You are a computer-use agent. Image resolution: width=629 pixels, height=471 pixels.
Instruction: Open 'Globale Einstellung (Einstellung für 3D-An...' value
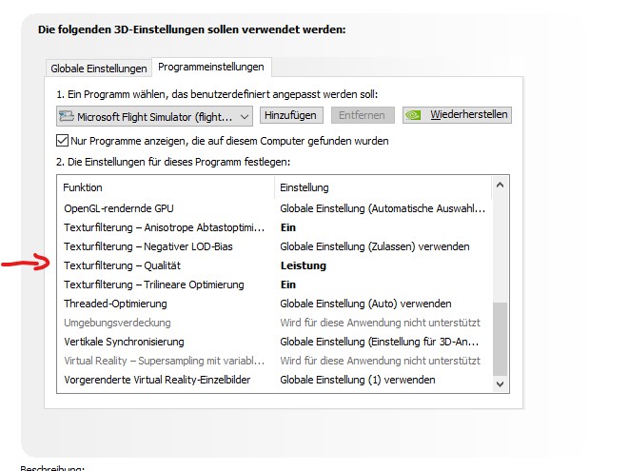(380, 342)
